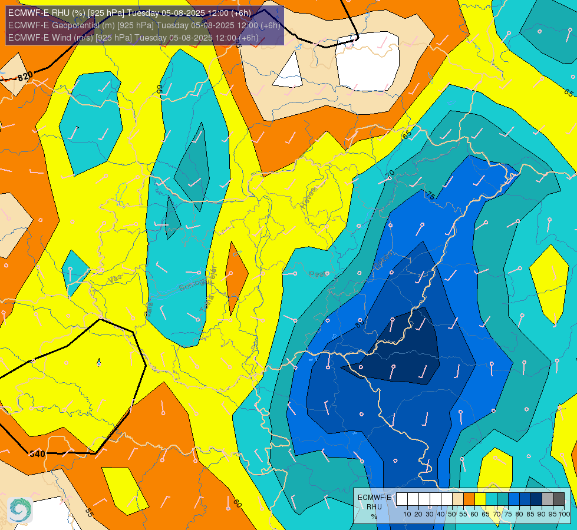This screenshot has height=530, width=577.
Task: Click the bright blue 75-80 legend swatch
Action: point(514,499)
